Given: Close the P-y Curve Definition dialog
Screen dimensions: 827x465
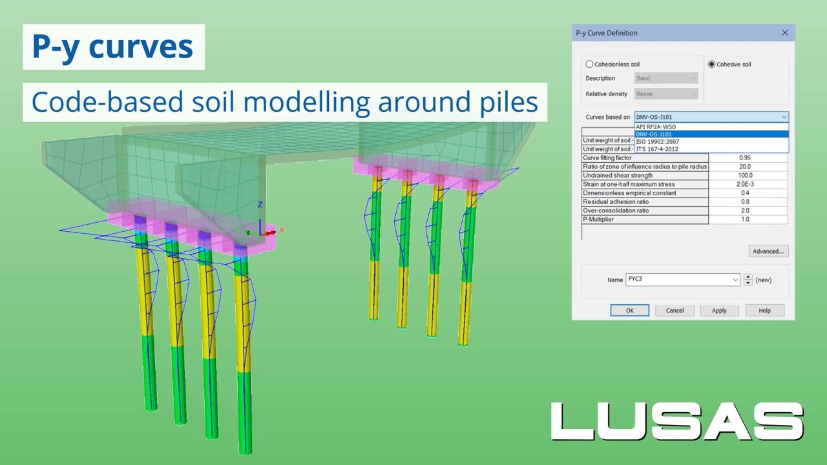Looking at the screenshot, I should (x=785, y=33).
